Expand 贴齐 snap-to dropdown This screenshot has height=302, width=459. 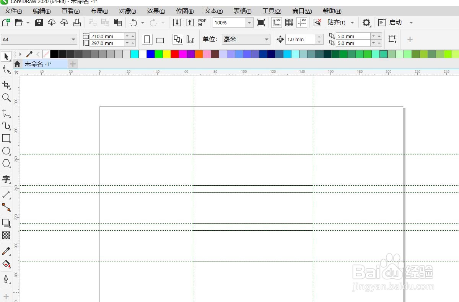[x=352, y=22]
